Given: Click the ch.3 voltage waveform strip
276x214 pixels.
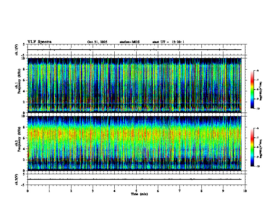Looking at the screenshot, I should [x=136, y=179].
